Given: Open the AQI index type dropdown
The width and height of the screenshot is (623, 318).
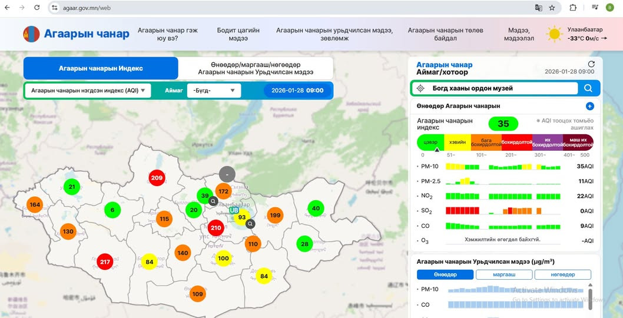Looking at the screenshot, I should coord(88,91).
